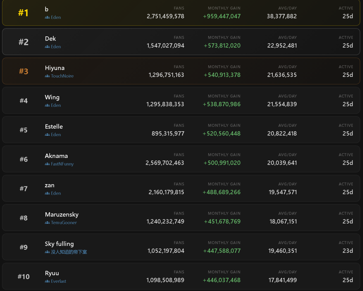The image size is (363, 291).
Task: Select player name Estelle
Action: tap(54, 126)
